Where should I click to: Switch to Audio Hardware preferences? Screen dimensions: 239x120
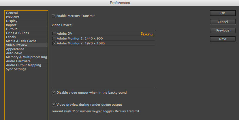point(18,61)
